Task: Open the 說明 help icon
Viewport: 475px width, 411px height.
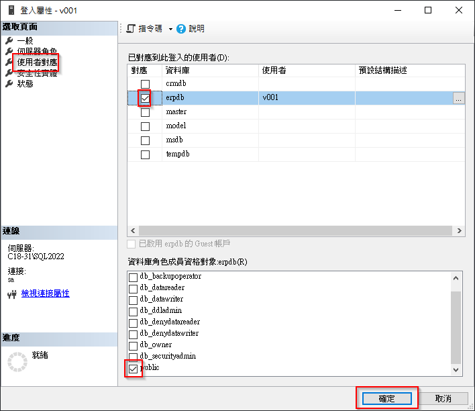Action: tap(181, 29)
